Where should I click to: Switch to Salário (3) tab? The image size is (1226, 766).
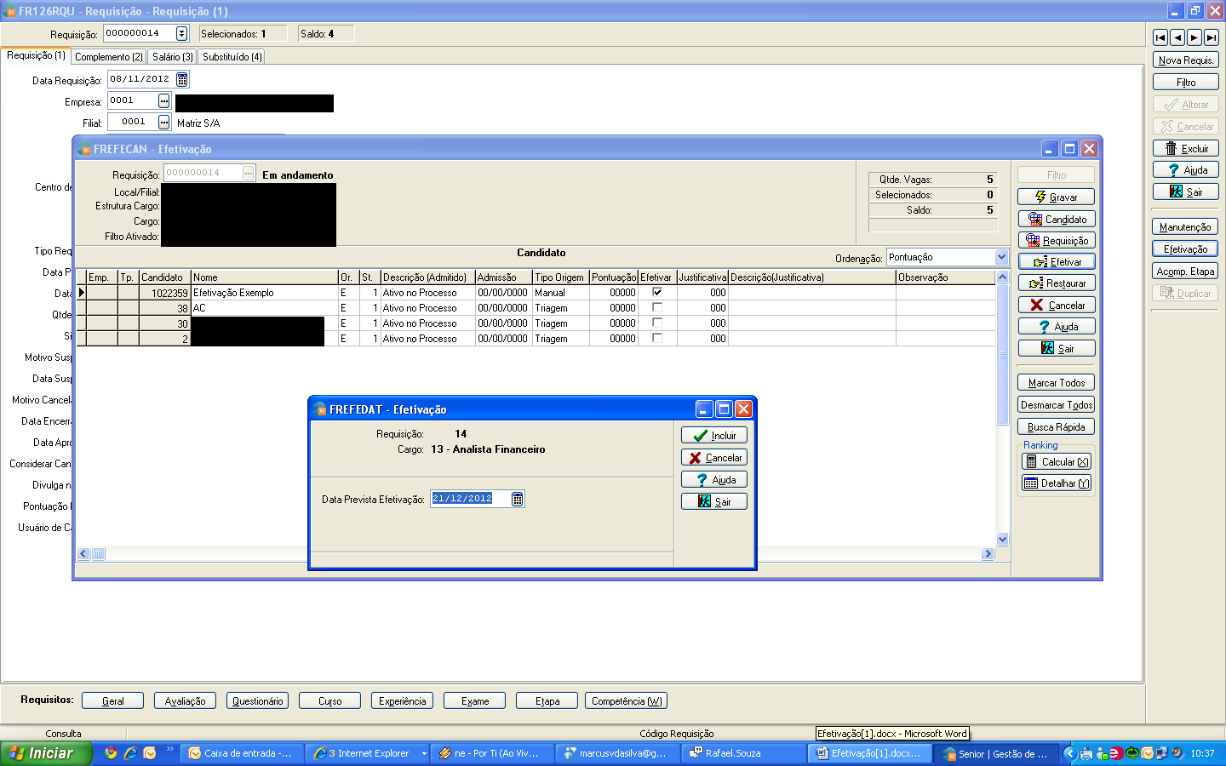click(x=173, y=57)
